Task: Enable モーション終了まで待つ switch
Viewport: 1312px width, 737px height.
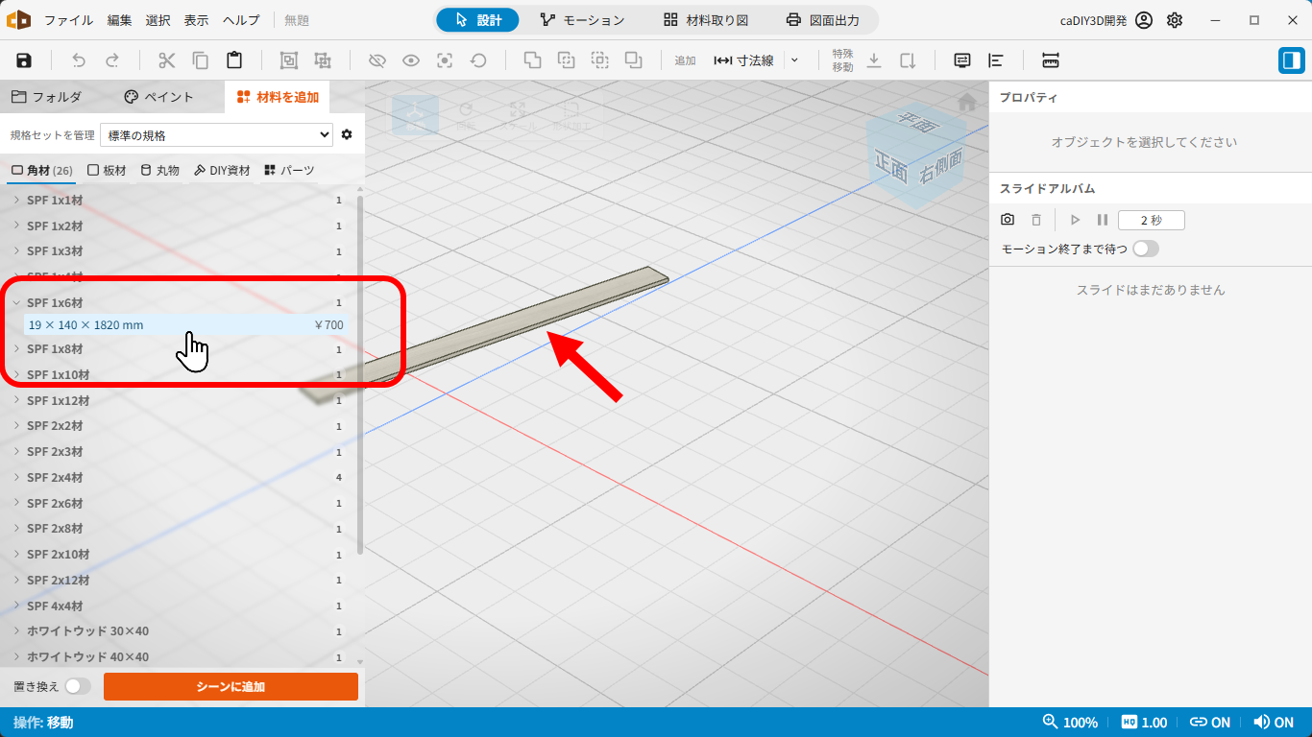Action: (1146, 249)
